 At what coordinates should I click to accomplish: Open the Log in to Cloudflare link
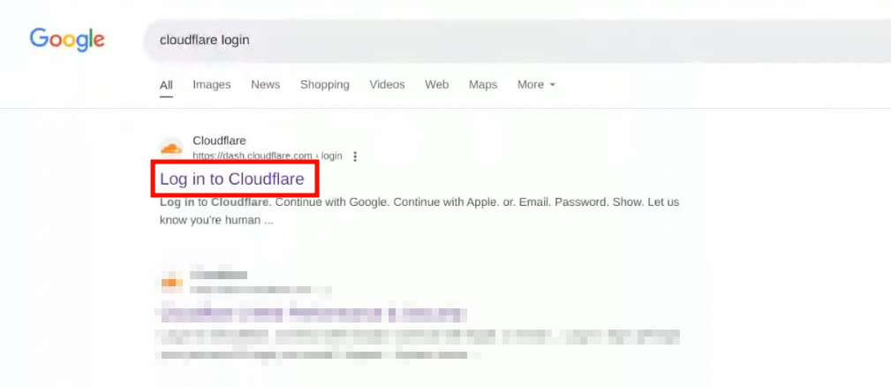232,179
